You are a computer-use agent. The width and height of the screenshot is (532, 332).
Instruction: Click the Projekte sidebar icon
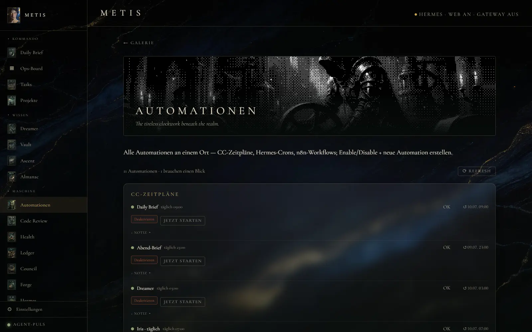click(x=12, y=100)
